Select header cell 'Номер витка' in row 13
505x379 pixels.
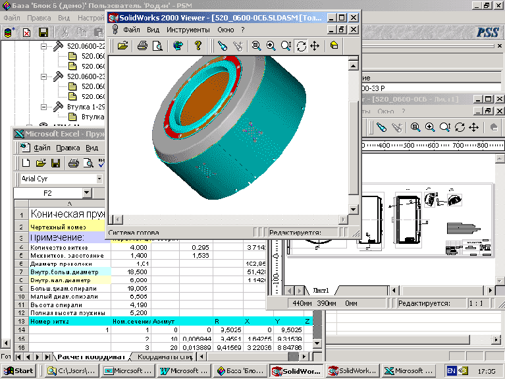click(x=70, y=321)
